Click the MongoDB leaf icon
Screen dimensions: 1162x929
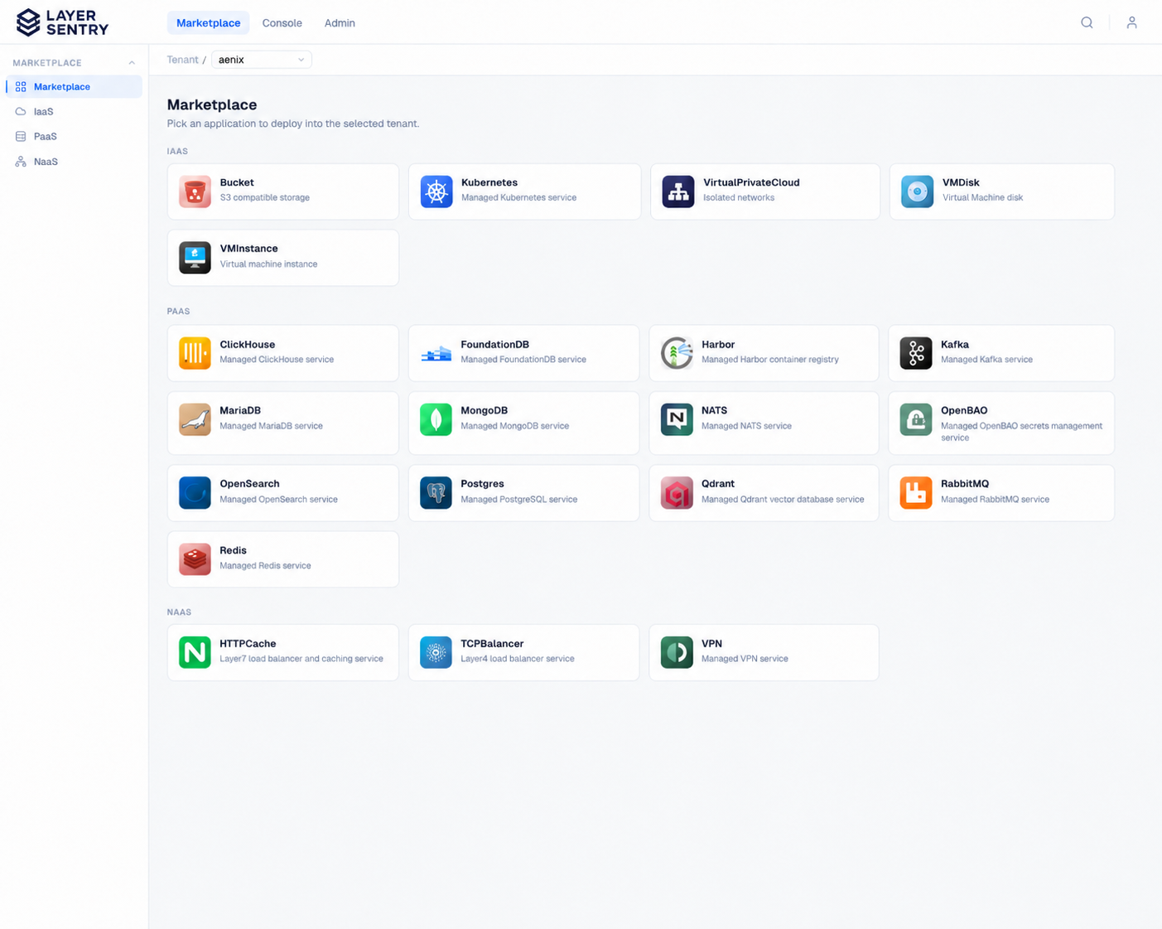(436, 419)
